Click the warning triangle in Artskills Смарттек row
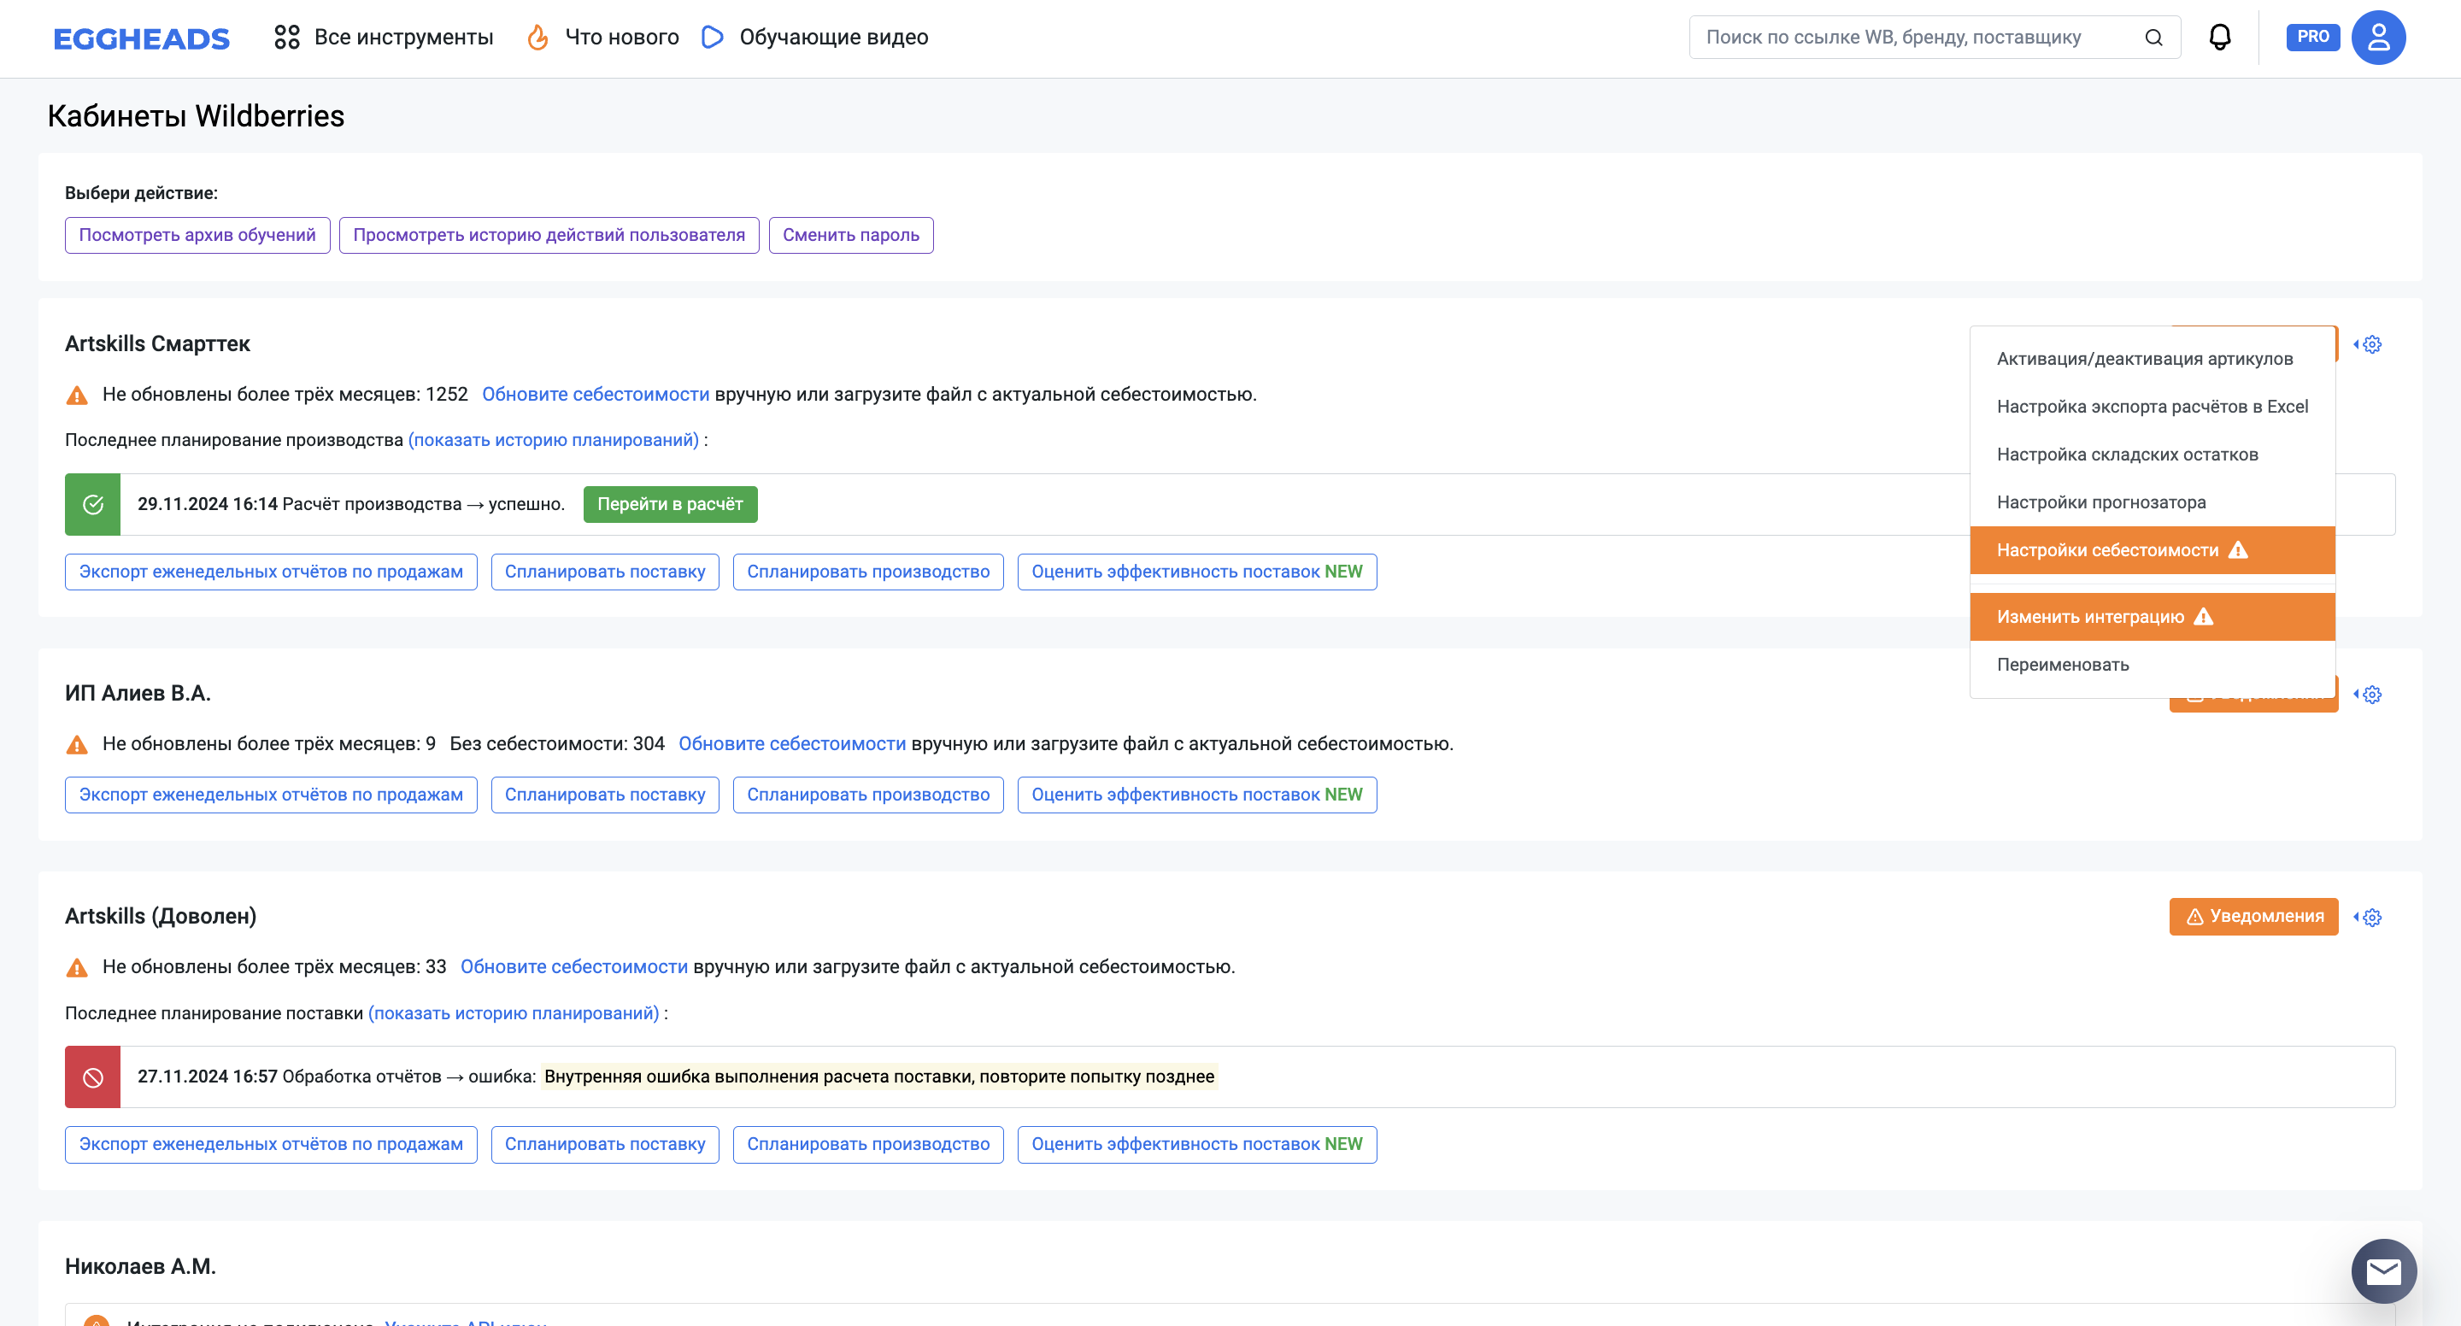 (76, 395)
